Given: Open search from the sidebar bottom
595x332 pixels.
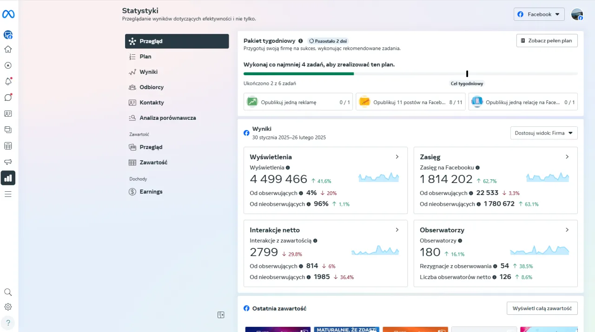Looking at the screenshot, I should tap(8, 292).
